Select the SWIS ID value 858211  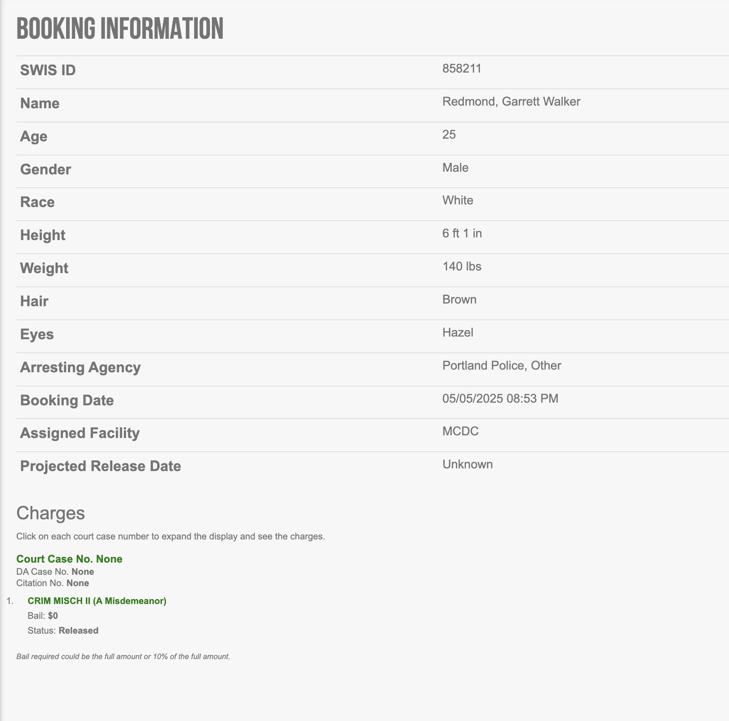tap(462, 68)
